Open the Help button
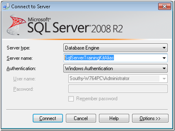The height and width of the screenshot is (131, 175). coord(114,118)
